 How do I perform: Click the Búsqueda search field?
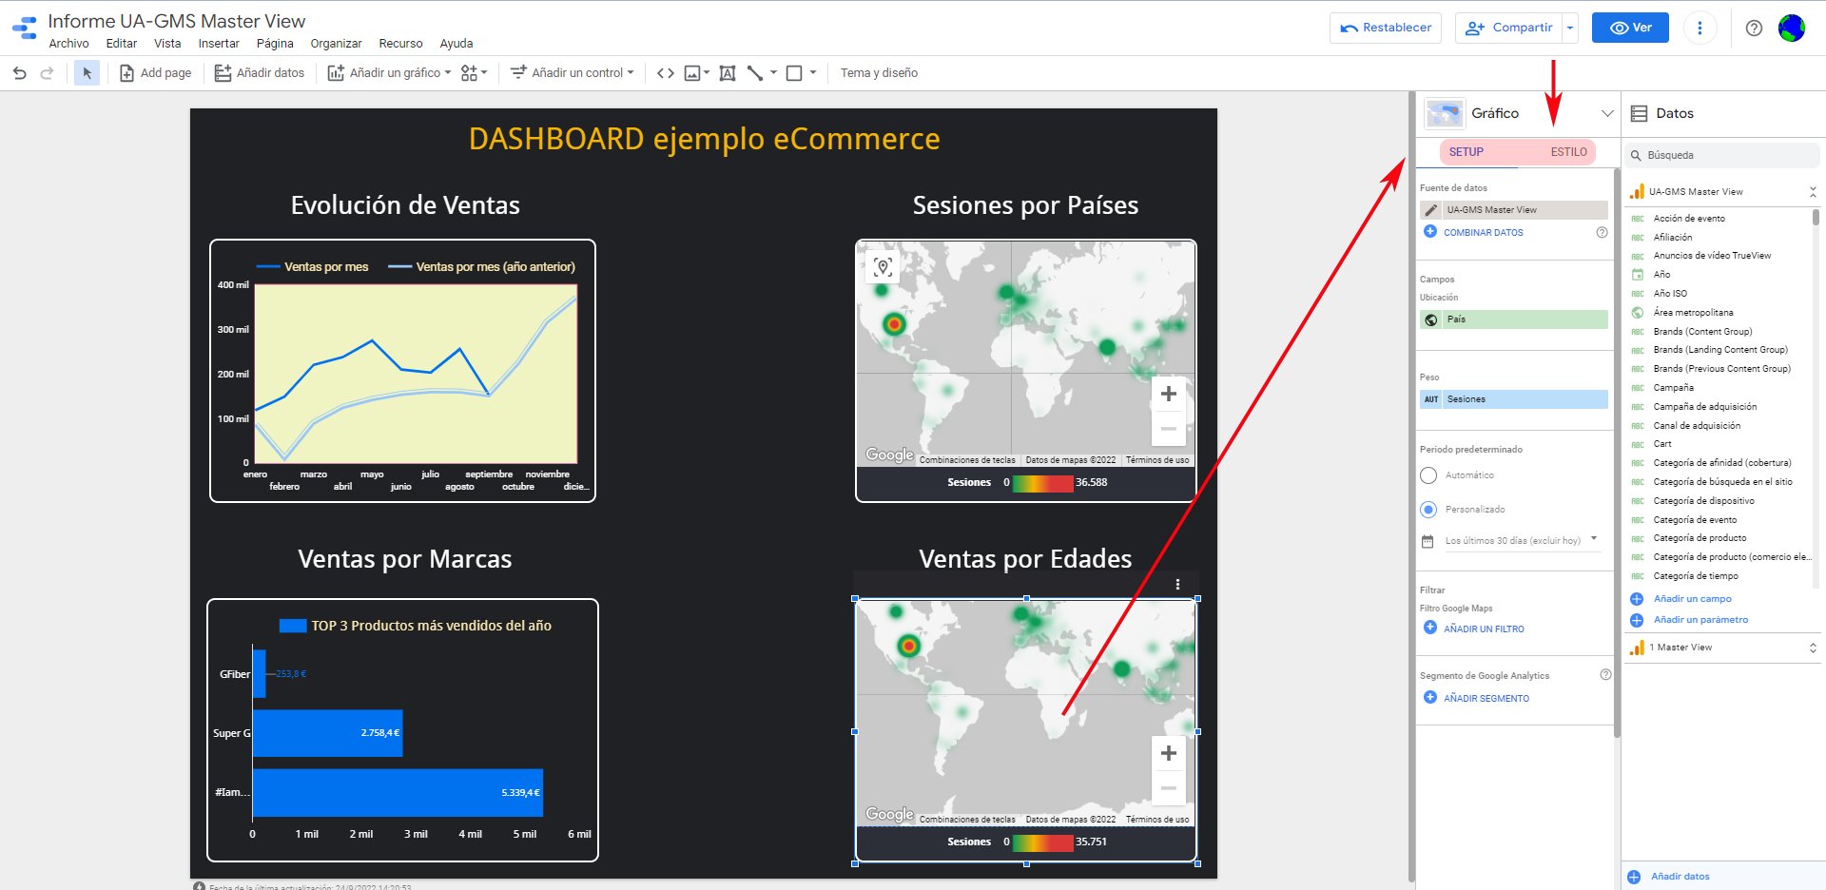pyautogui.click(x=1722, y=155)
